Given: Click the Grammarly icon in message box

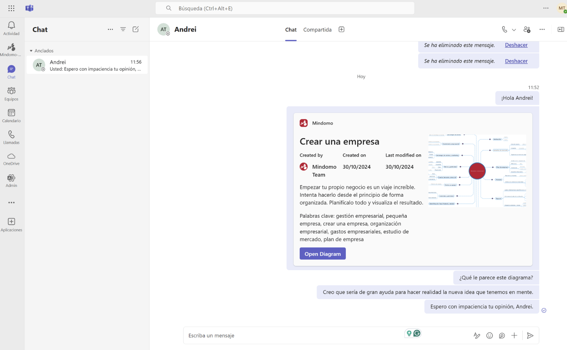Looking at the screenshot, I should (x=417, y=333).
